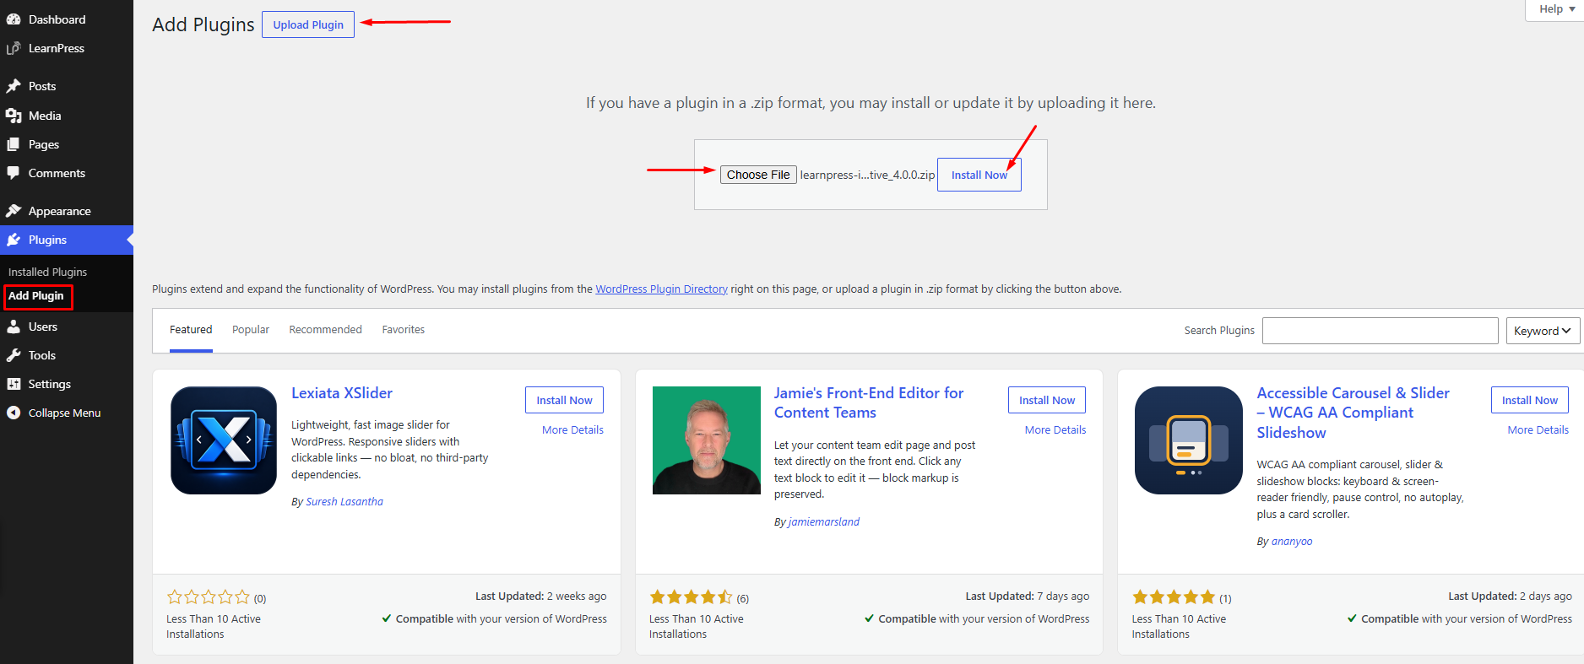Select Add Plugin submenu item
Image resolution: width=1584 pixels, height=664 pixels.
37,296
